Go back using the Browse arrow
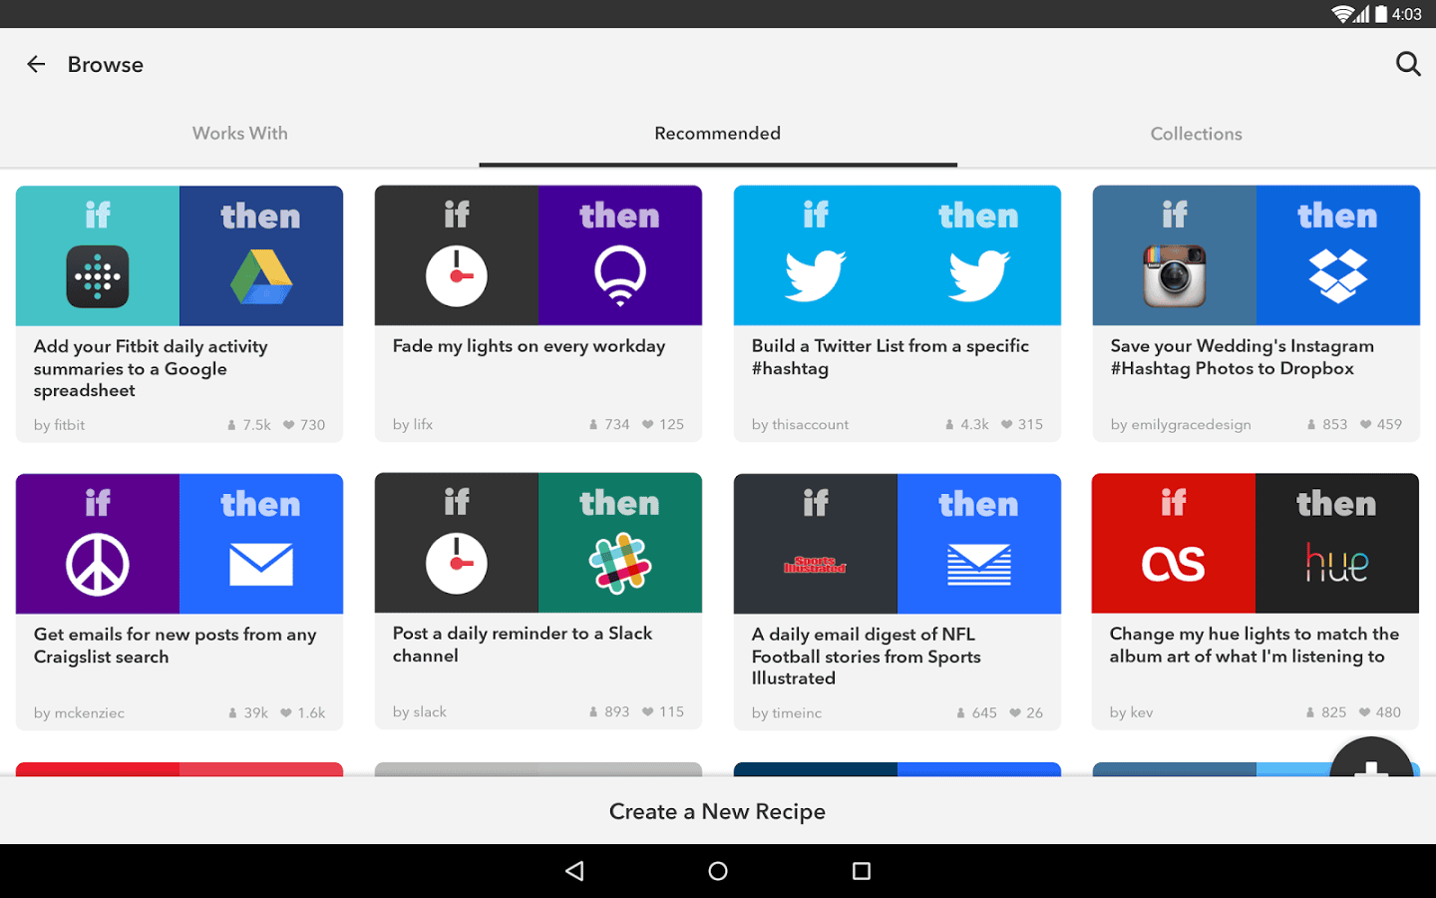This screenshot has height=898, width=1436. point(36,65)
